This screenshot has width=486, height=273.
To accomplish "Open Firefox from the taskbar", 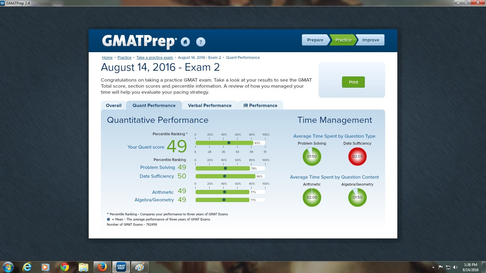I will click(102, 267).
